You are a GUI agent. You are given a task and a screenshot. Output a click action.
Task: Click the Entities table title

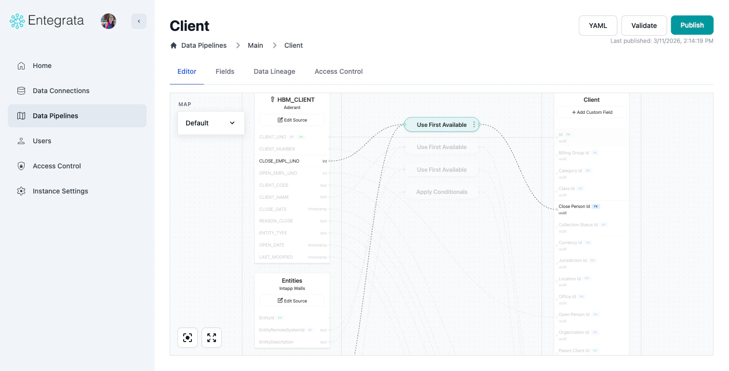point(292,280)
